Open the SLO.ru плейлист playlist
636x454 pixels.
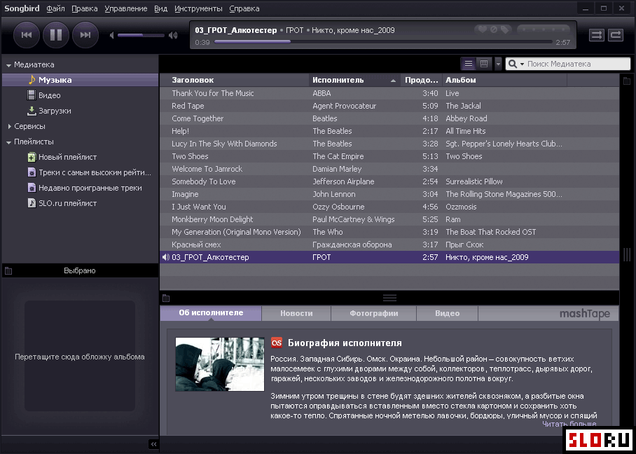[67, 203]
